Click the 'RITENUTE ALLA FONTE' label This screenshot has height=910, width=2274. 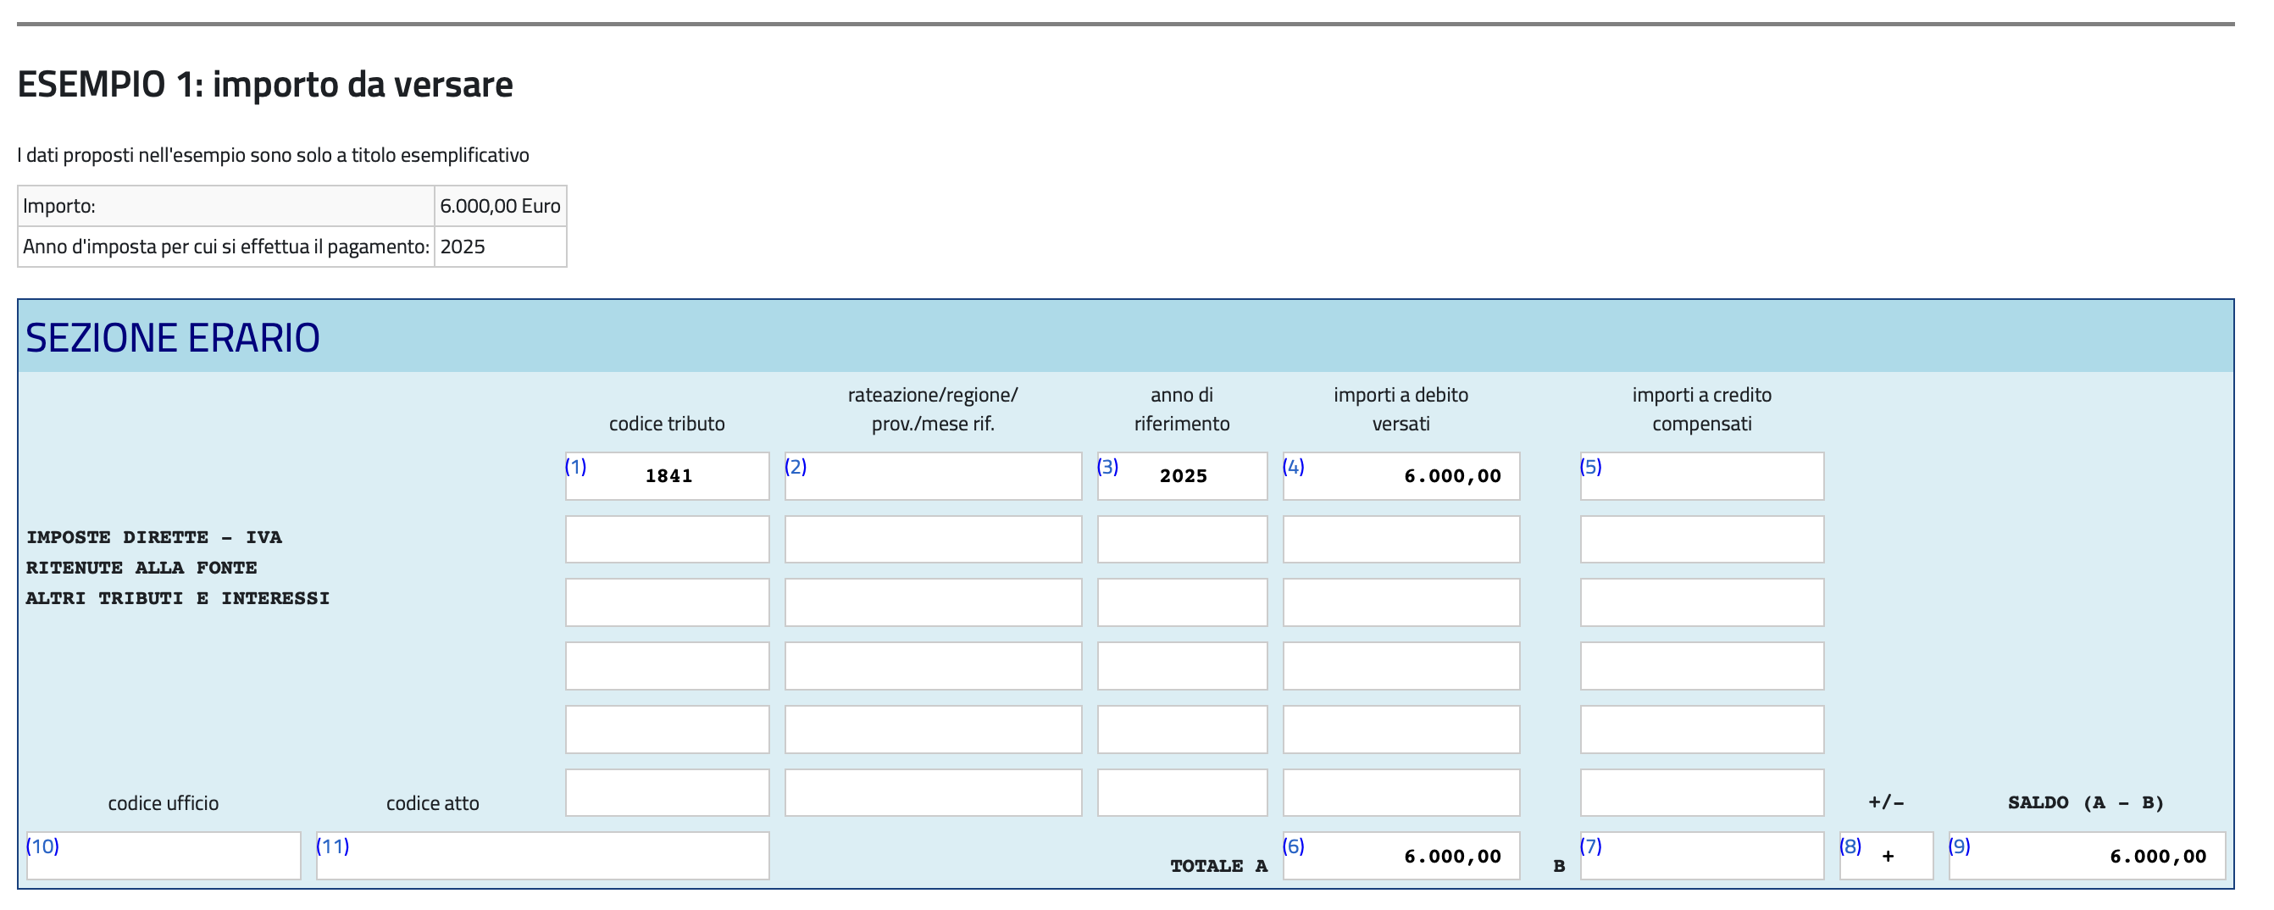click(x=141, y=568)
